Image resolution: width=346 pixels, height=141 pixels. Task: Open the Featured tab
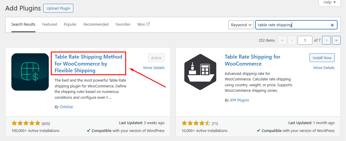[x=49, y=24]
